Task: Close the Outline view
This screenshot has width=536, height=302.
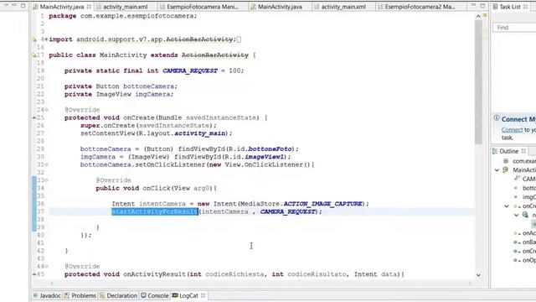Action: [x=523, y=151]
